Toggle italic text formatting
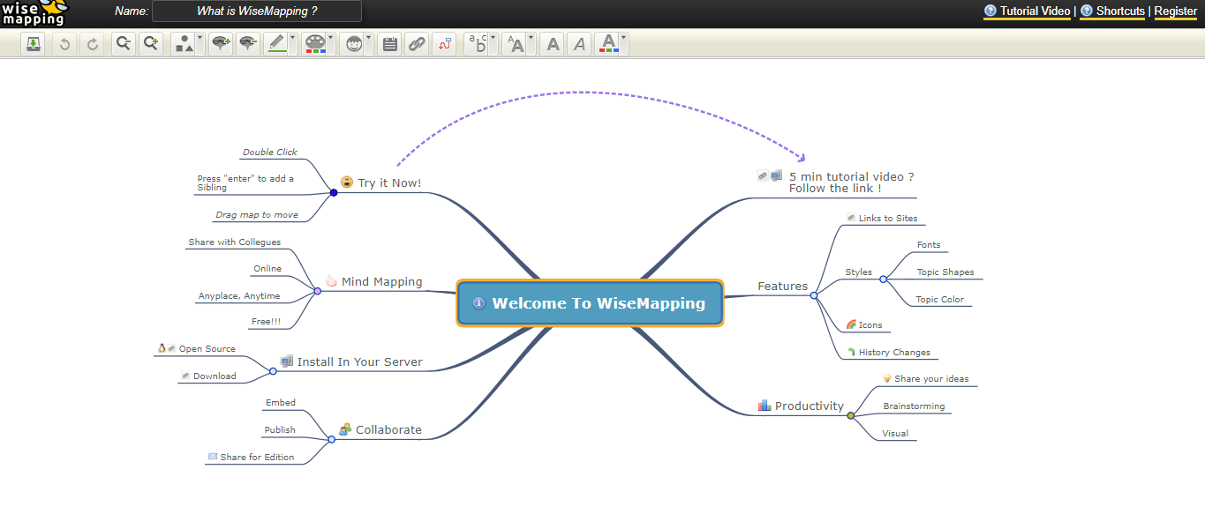Viewport: 1205px width, 514px height. click(x=579, y=42)
